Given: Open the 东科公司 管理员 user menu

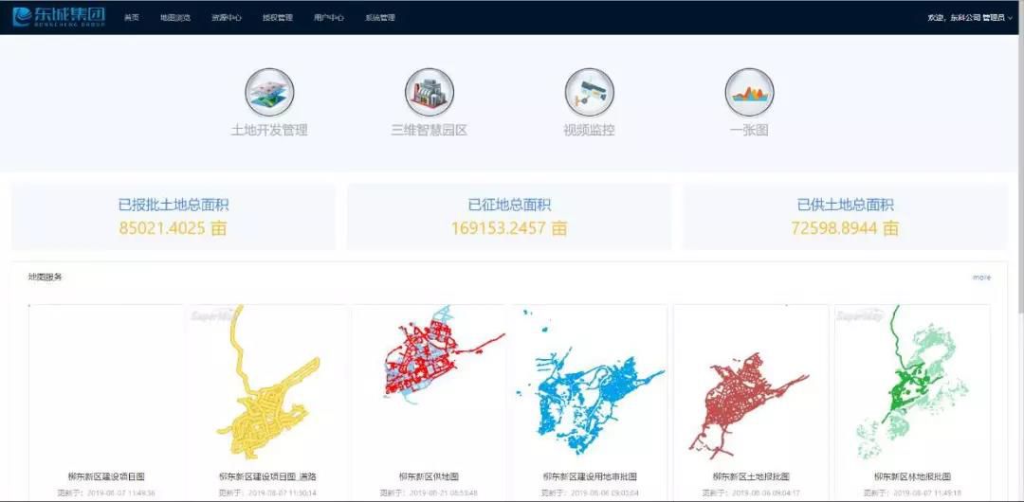Looking at the screenshot, I should (x=972, y=18).
